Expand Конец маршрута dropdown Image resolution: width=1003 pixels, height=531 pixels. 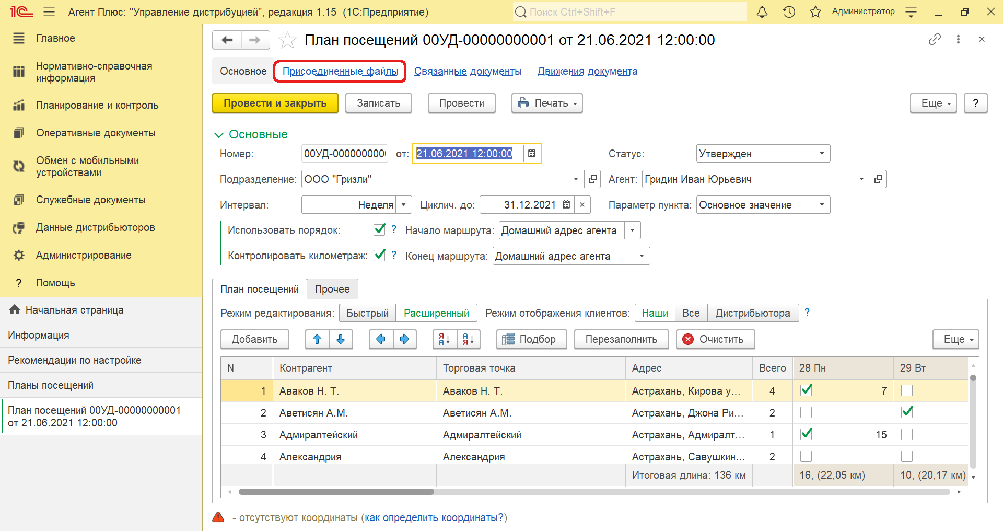(642, 256)
